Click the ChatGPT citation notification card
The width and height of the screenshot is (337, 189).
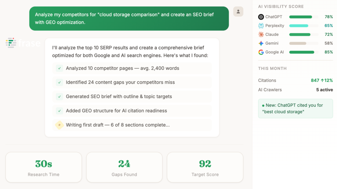click(x=295, y=109)
